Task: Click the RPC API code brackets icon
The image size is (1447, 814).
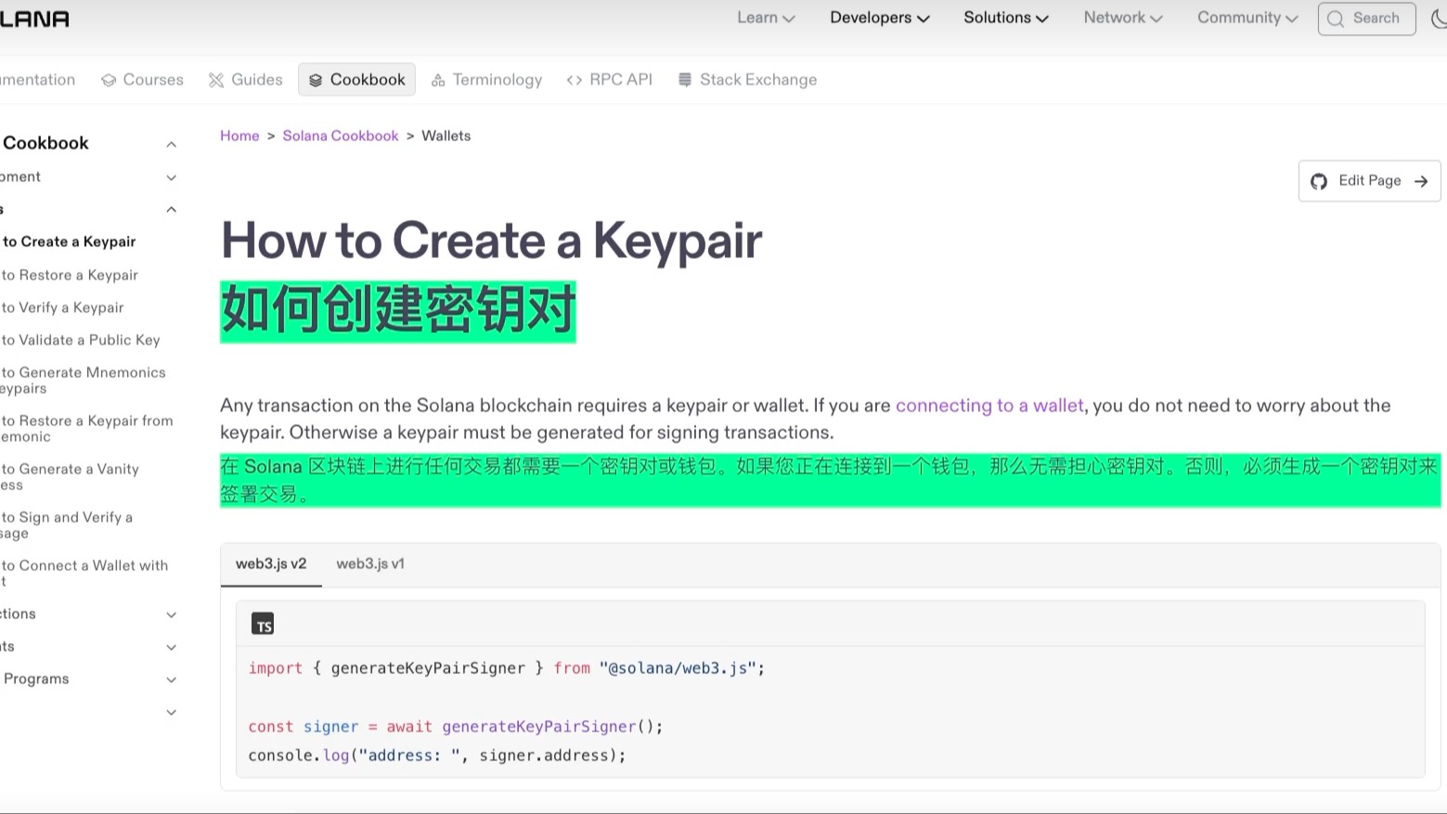Action: point(575,80)
